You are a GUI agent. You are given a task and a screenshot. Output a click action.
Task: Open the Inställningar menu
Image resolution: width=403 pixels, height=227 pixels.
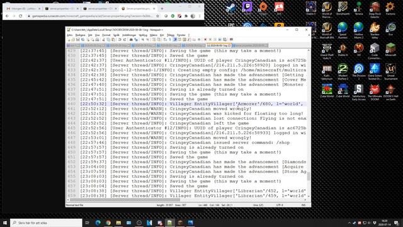click(129, 35)
